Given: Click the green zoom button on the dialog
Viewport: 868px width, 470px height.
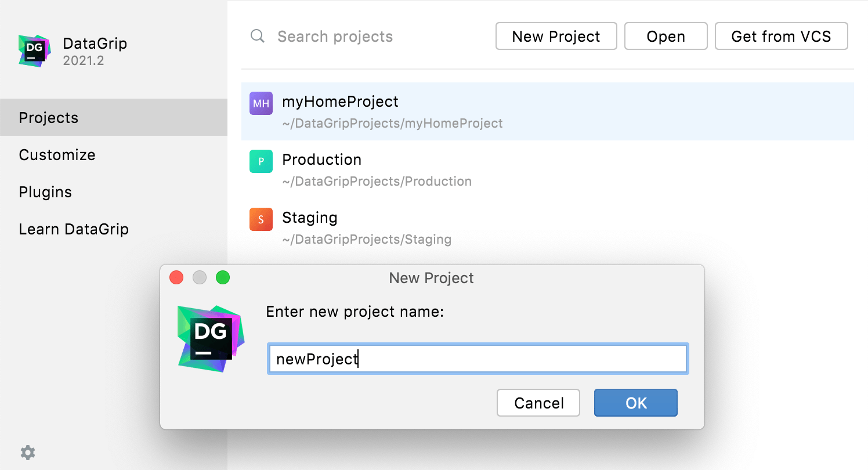Looking at the screenshot, I should 223,277.
